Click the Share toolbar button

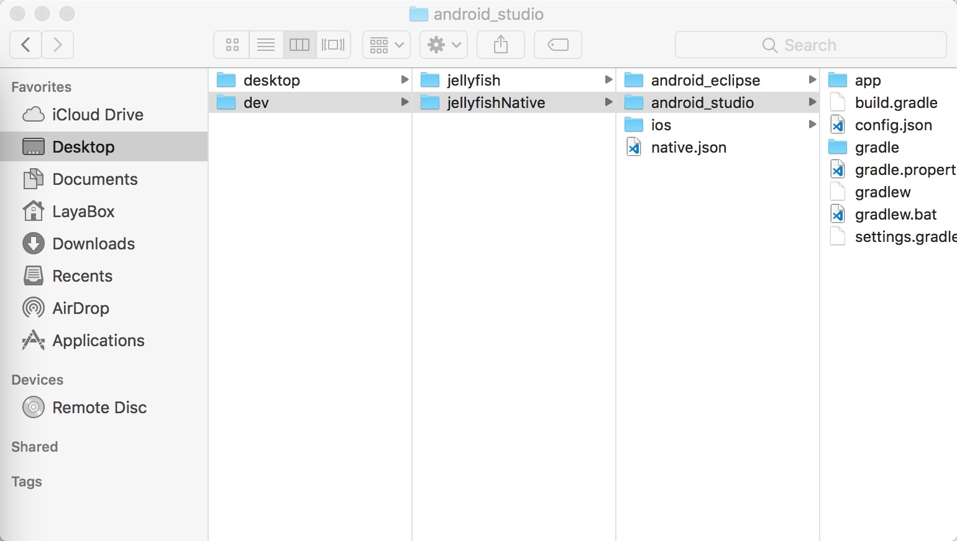pyautogui.click(x=501, y=45)
